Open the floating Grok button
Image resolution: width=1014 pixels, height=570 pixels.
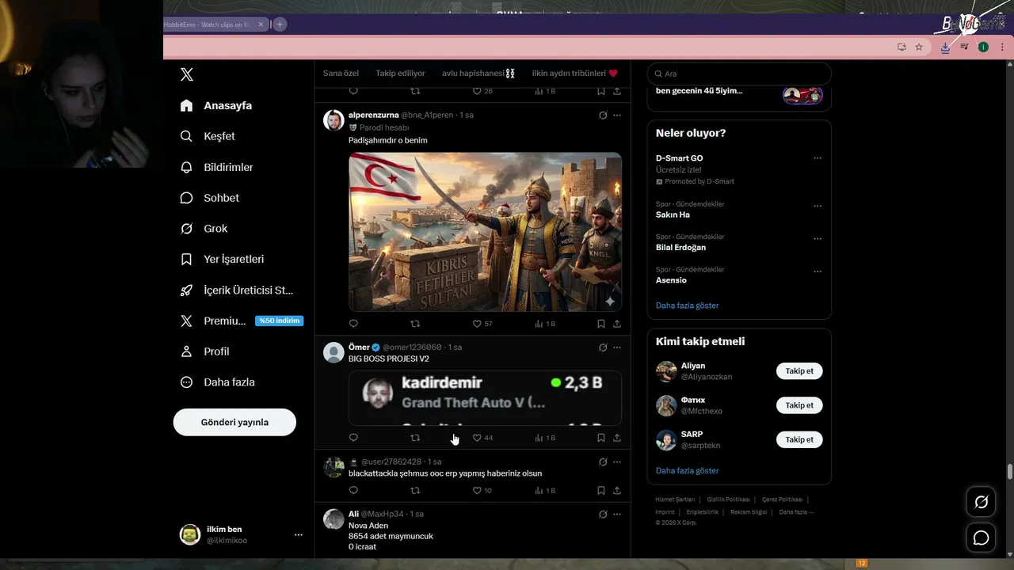tap(981, 502)
